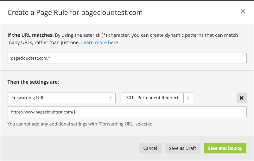Click the arrows on Forwarding URL selector
This screenshot has height=161, width=254.
[111, 98]
